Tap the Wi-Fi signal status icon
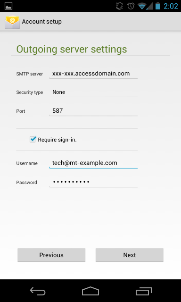The height and width of the screenshot is (302, 181). click(143, 6)
